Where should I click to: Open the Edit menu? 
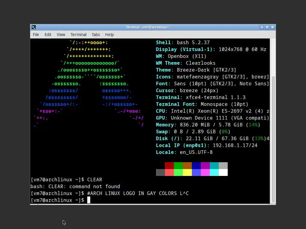pyautogui.click(x=48, y=35)
